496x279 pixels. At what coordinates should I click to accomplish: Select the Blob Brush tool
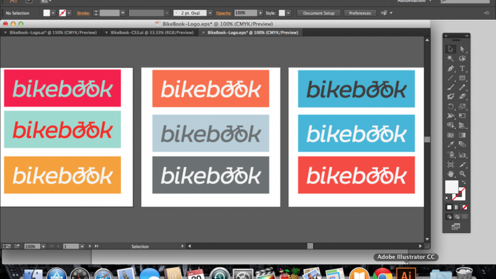coord(451,97)
